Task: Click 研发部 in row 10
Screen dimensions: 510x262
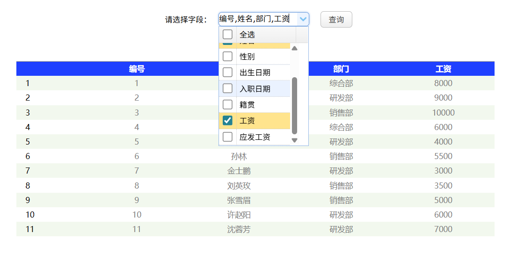Action: point(341,215)
